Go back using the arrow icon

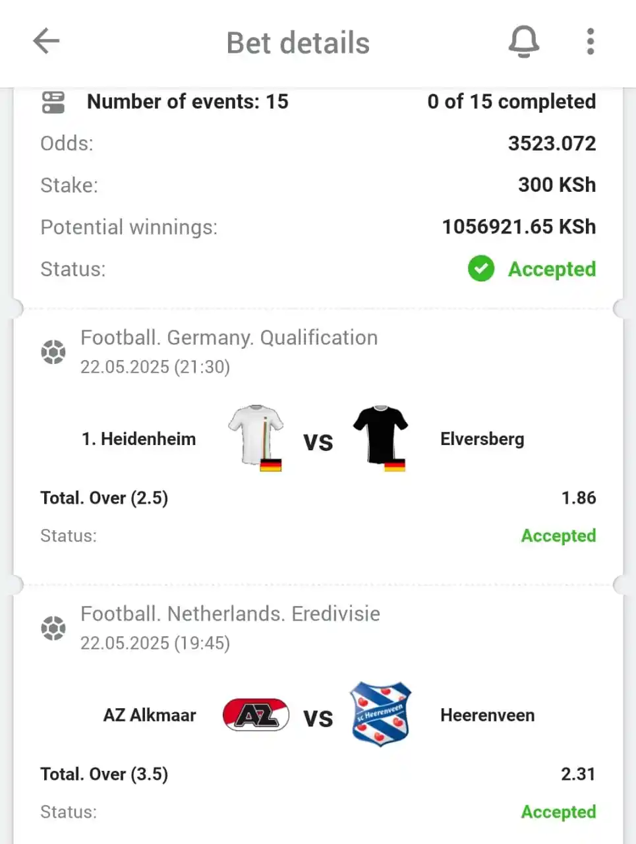point(46,42)
